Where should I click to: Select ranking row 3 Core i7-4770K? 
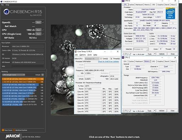coord(23,85)
